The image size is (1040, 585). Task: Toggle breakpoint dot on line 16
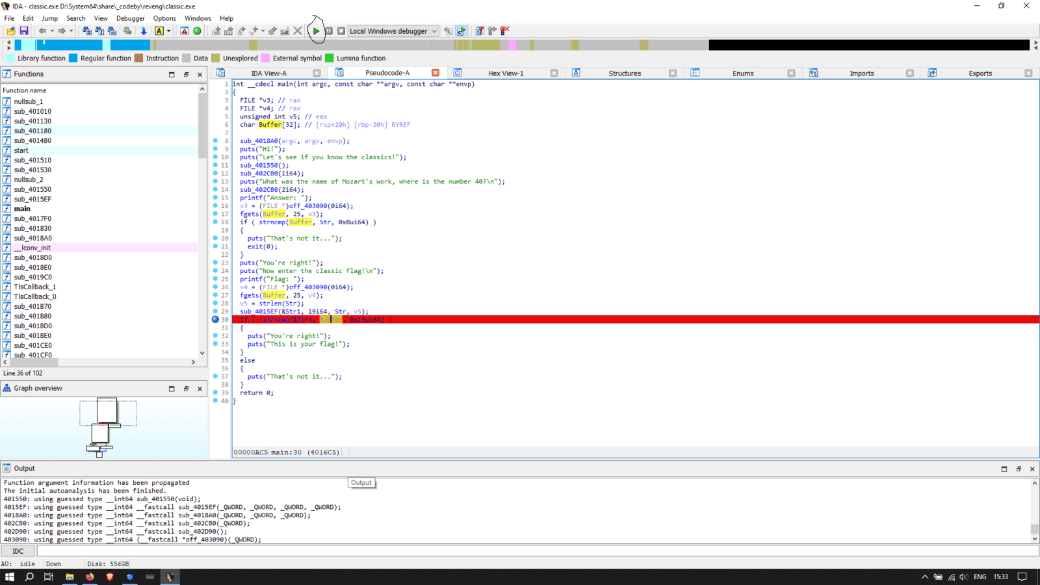coord(215,206)
